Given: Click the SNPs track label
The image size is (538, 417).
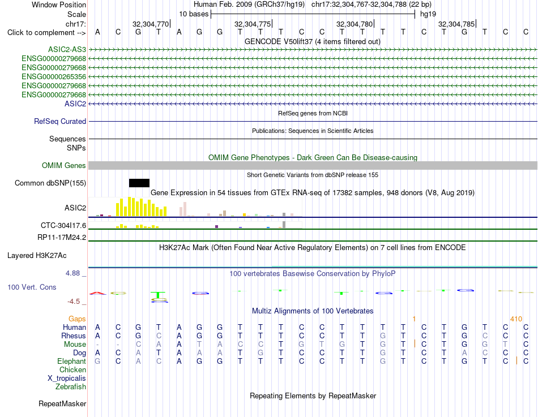Looking at the screenshot, I should (76, 148).
